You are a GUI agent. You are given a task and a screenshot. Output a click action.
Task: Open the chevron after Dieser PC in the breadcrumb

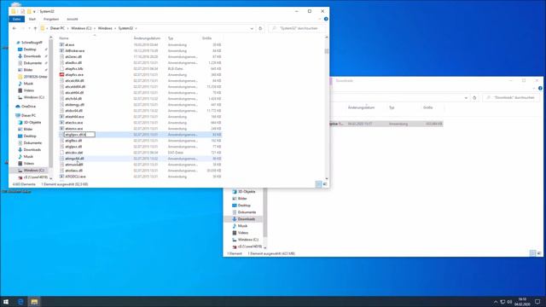67,28
